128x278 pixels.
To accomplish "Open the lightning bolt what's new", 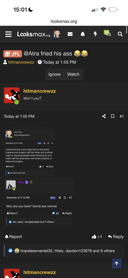I will pyautogui.click(x=95, y=34).
